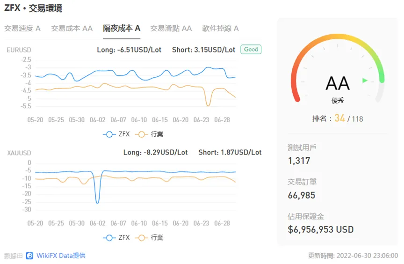Screen dimensions: 404x264
Task: Click the 優秀 label under AA
Action: (x=338, y=100)
